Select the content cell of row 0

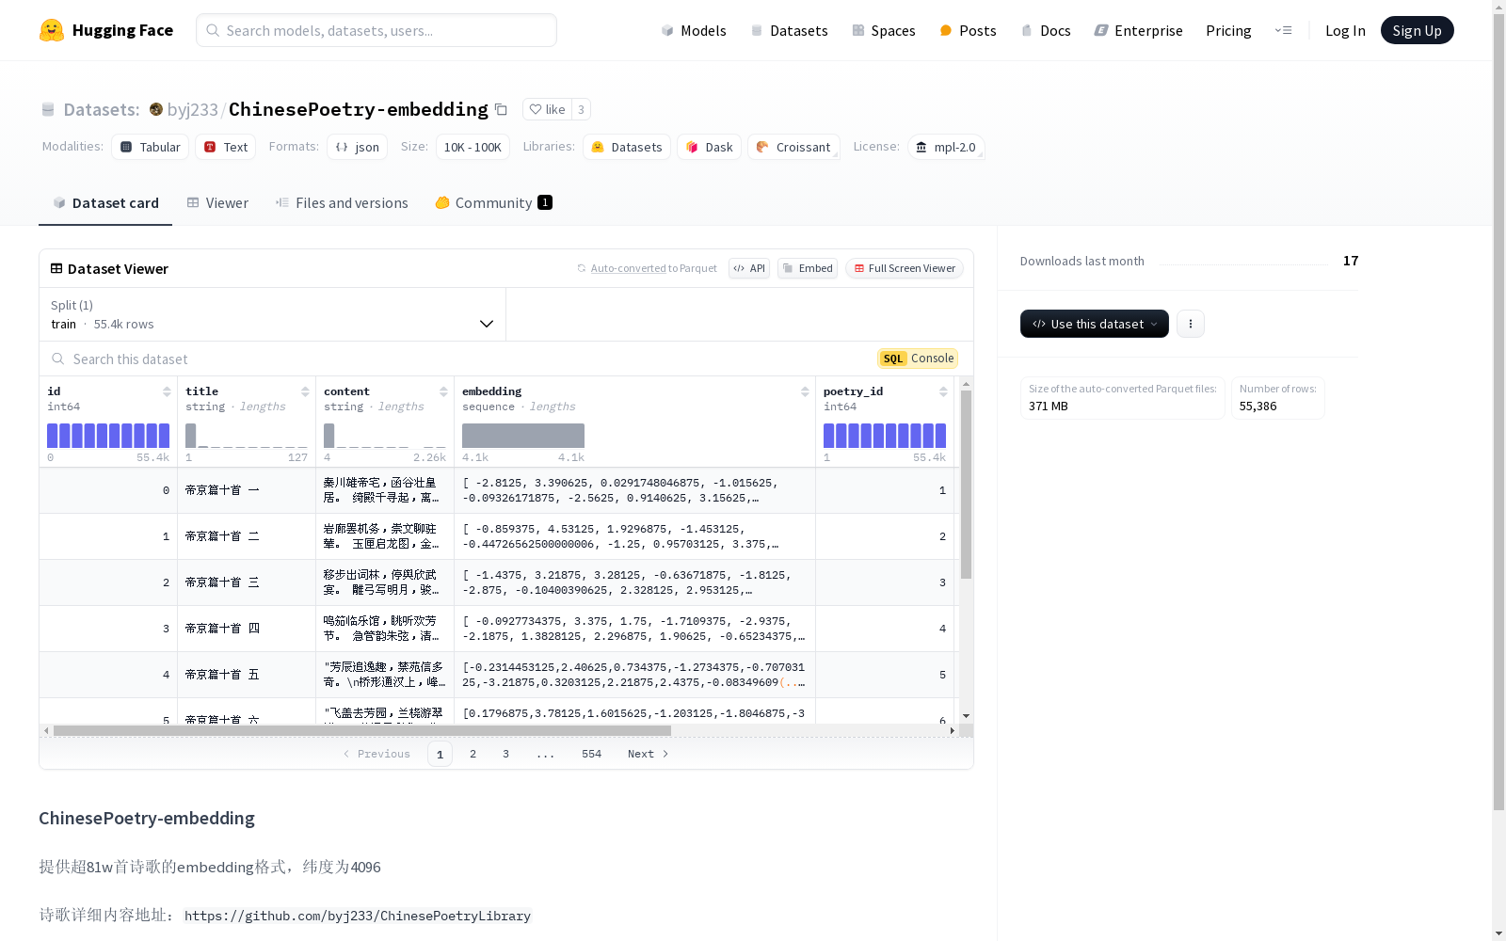click(385, 490)
